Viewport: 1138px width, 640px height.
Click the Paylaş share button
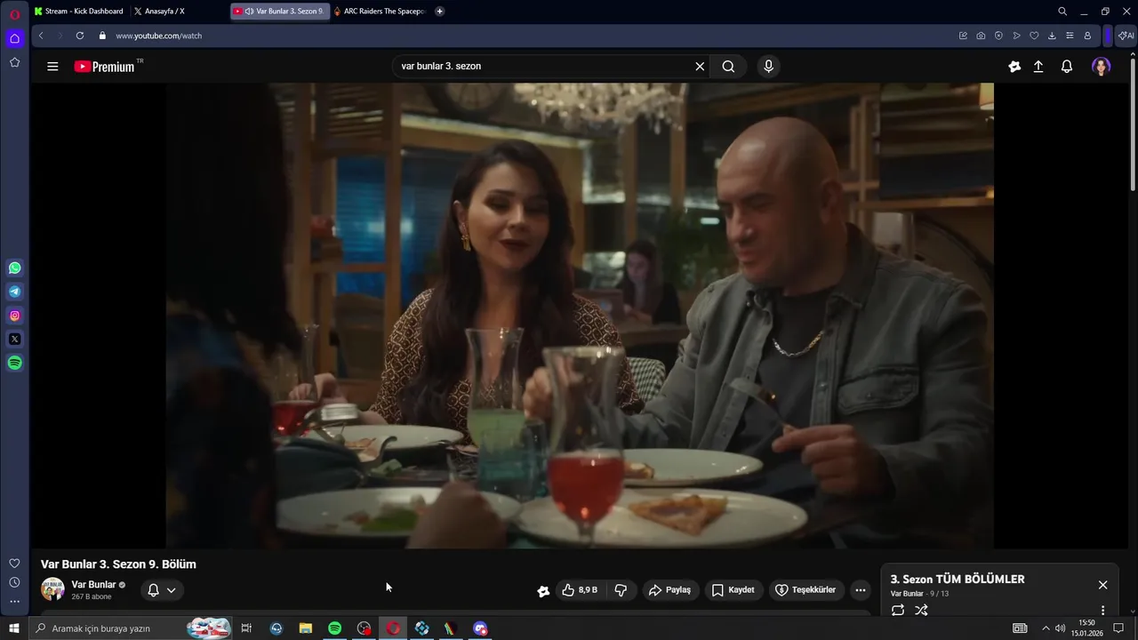tap(669, 590)
